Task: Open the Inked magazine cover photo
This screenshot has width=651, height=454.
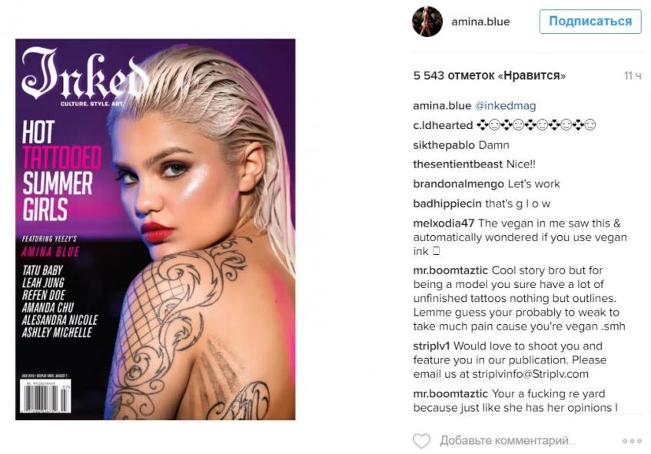Action: click(155, 230)
